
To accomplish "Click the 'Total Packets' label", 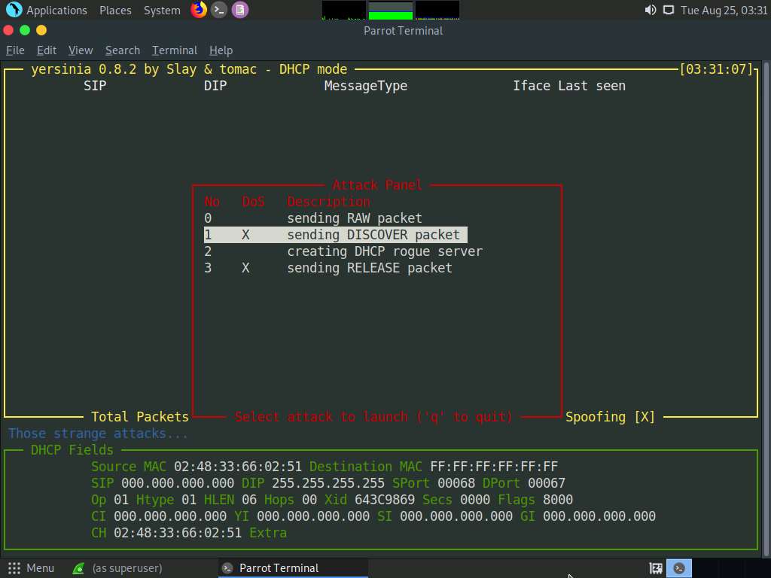I will [x=140, y=417].
